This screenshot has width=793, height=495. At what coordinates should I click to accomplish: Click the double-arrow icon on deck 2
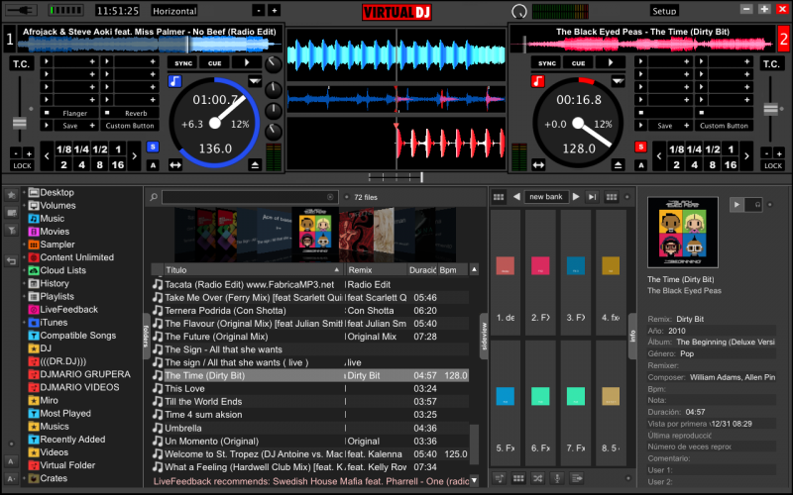click(x=538, y=165)
